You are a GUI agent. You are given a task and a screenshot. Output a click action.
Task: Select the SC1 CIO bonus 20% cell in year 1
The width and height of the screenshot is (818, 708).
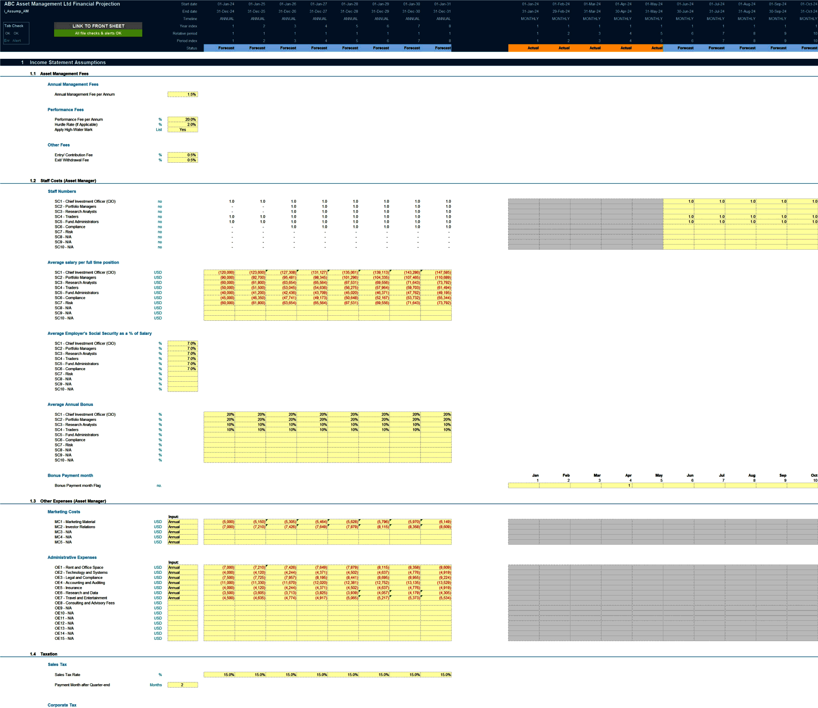219,414
